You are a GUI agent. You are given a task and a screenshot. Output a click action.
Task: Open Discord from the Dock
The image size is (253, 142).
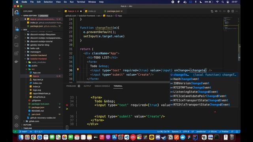click(158, 137)
